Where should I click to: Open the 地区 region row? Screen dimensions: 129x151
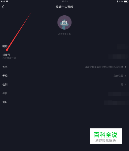[64, 102]
